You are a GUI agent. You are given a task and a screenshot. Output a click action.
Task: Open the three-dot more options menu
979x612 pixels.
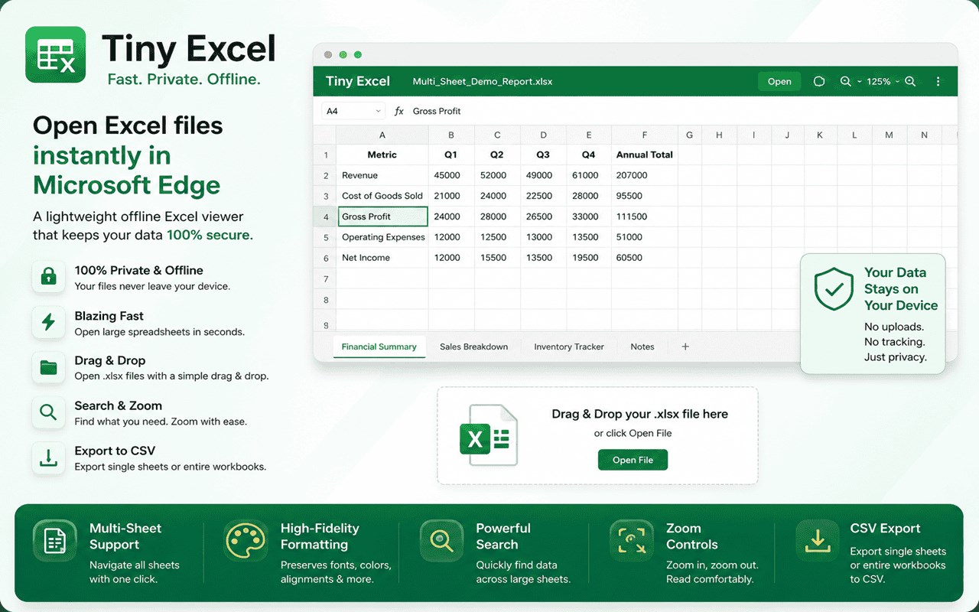(x=938, y=81)
